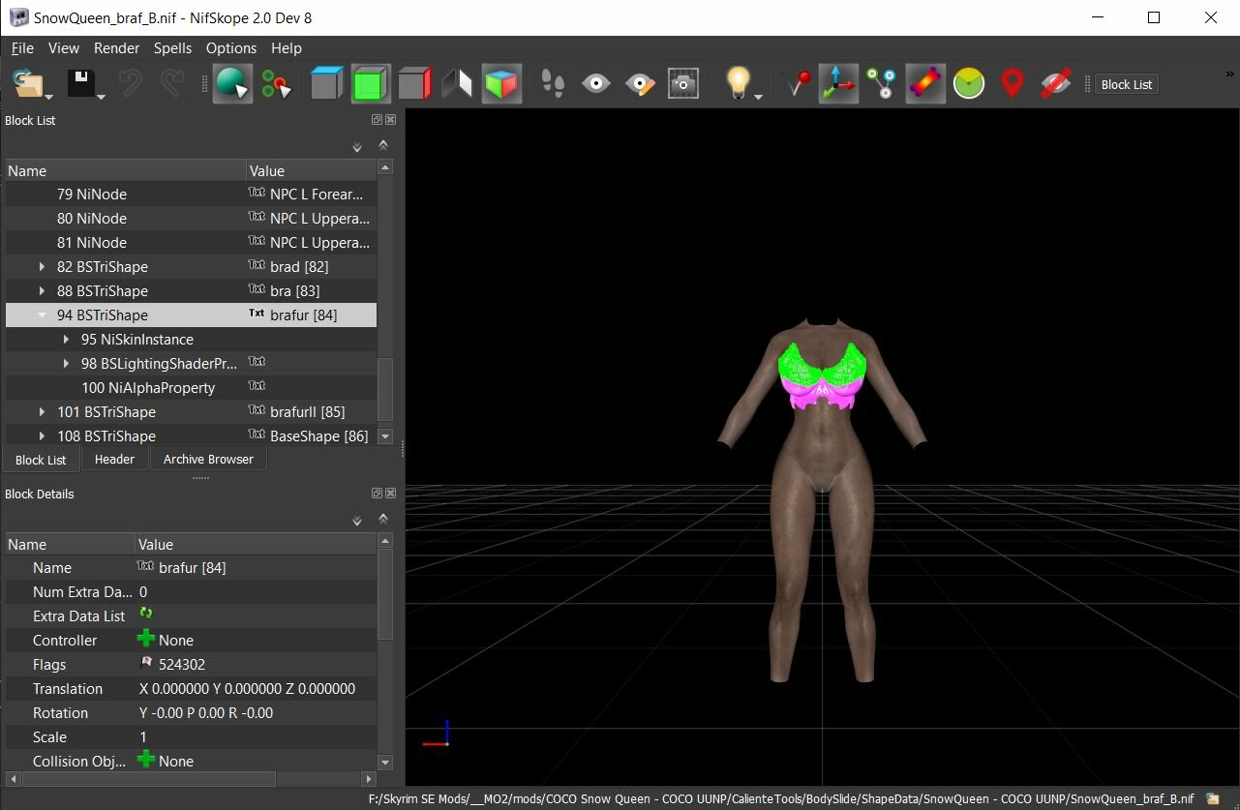This screenshot has width=1240, height=810.
Task: Open the Render menu
Action: click(116, 47)
